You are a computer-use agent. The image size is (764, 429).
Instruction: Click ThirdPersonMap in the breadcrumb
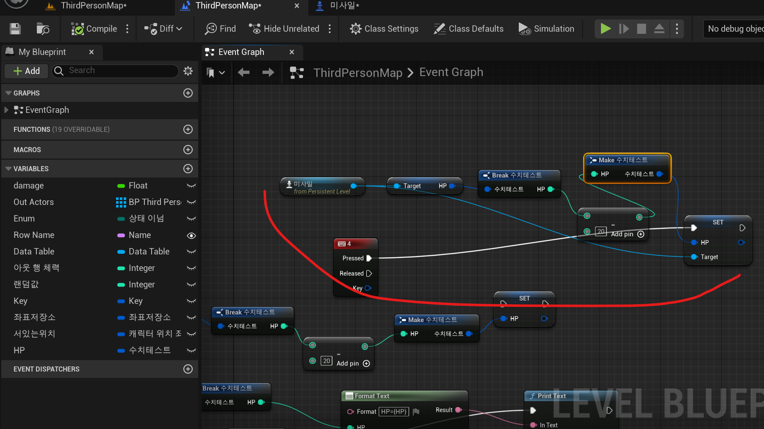[358, 73]
